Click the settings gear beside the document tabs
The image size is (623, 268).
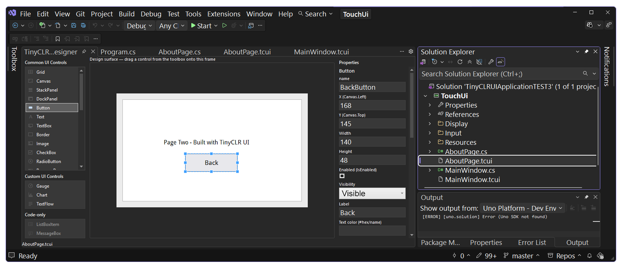(411, 52)
